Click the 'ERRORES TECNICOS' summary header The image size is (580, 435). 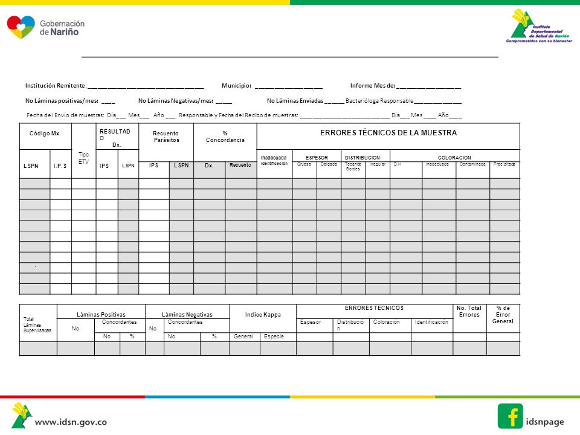[374, 308]
